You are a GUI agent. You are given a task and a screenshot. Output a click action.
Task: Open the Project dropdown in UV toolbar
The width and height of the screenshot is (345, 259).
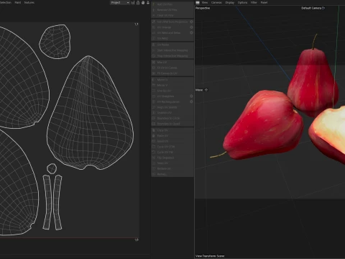pyautogui.click(x=120, y=3)
